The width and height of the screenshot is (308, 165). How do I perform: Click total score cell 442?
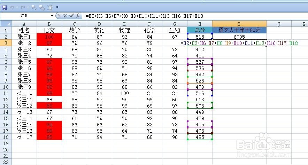click(x=200, y=49)
